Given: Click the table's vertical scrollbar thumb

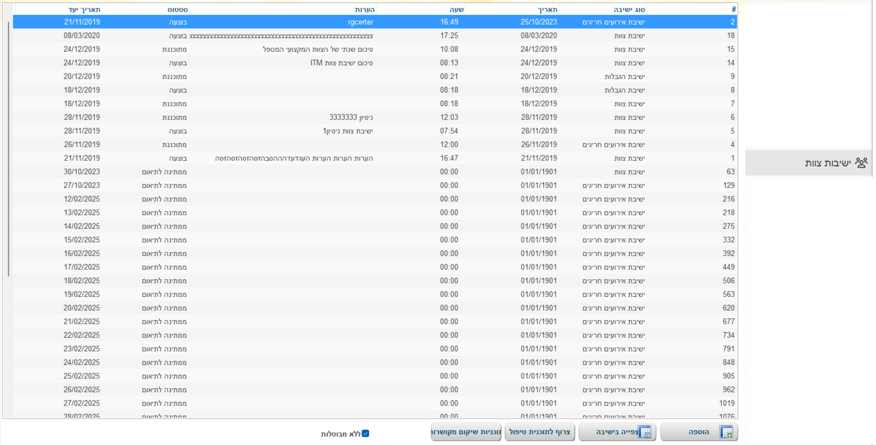Looking at the screenshot, I should click(8, 149).
